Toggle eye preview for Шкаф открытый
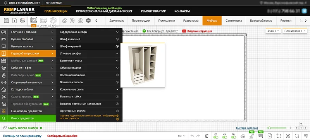The image size is (310, 140). coord(117,46)
